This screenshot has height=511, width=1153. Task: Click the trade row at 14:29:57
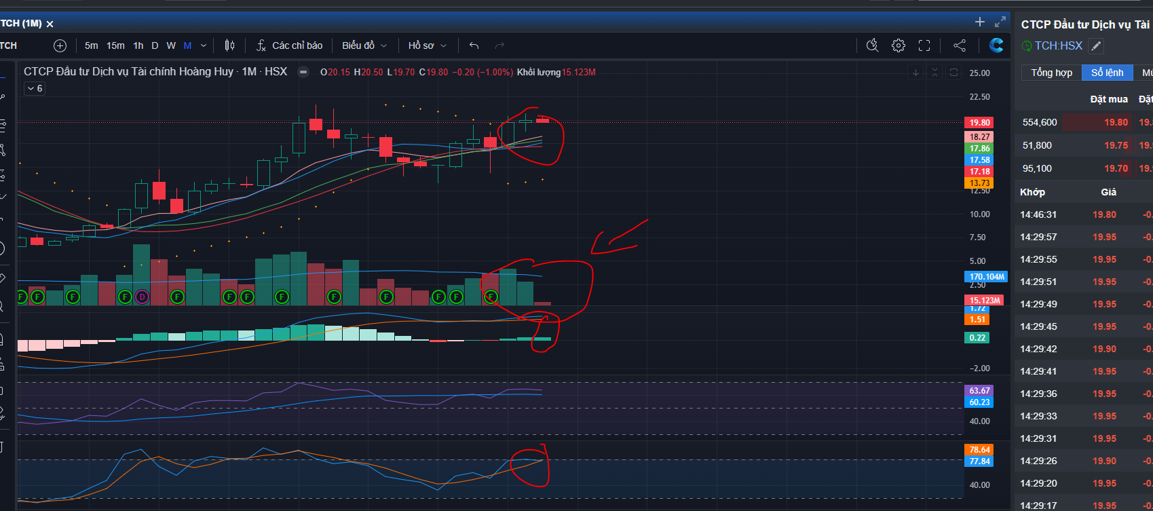click(x=1084, y=237)
